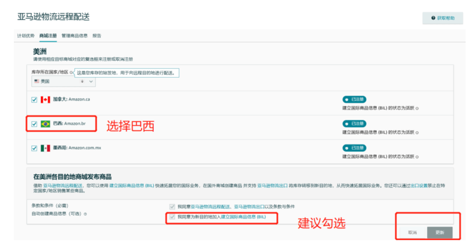468x242 pixels.
Task: Click info icon next to 自动创建商品信息（可选）
Action: (x=86, y=214)
